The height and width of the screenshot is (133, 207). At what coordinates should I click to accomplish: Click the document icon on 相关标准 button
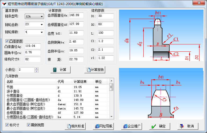pyautogui.click(x=69, y=126)
